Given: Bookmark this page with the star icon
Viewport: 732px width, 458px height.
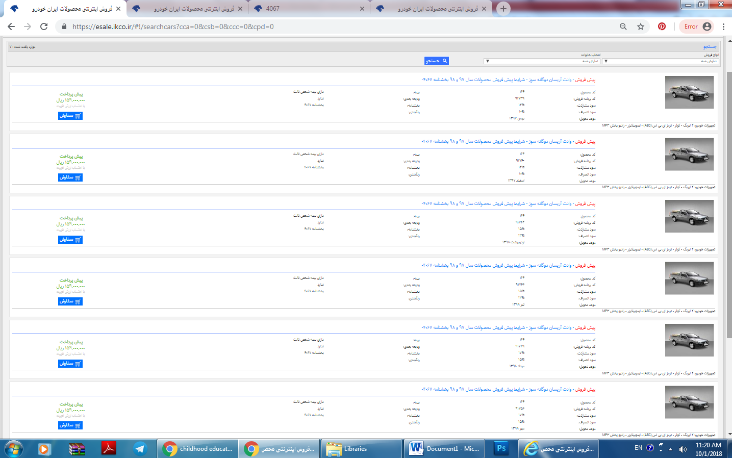Looking at the screenshot, I should tap(641, 27).
